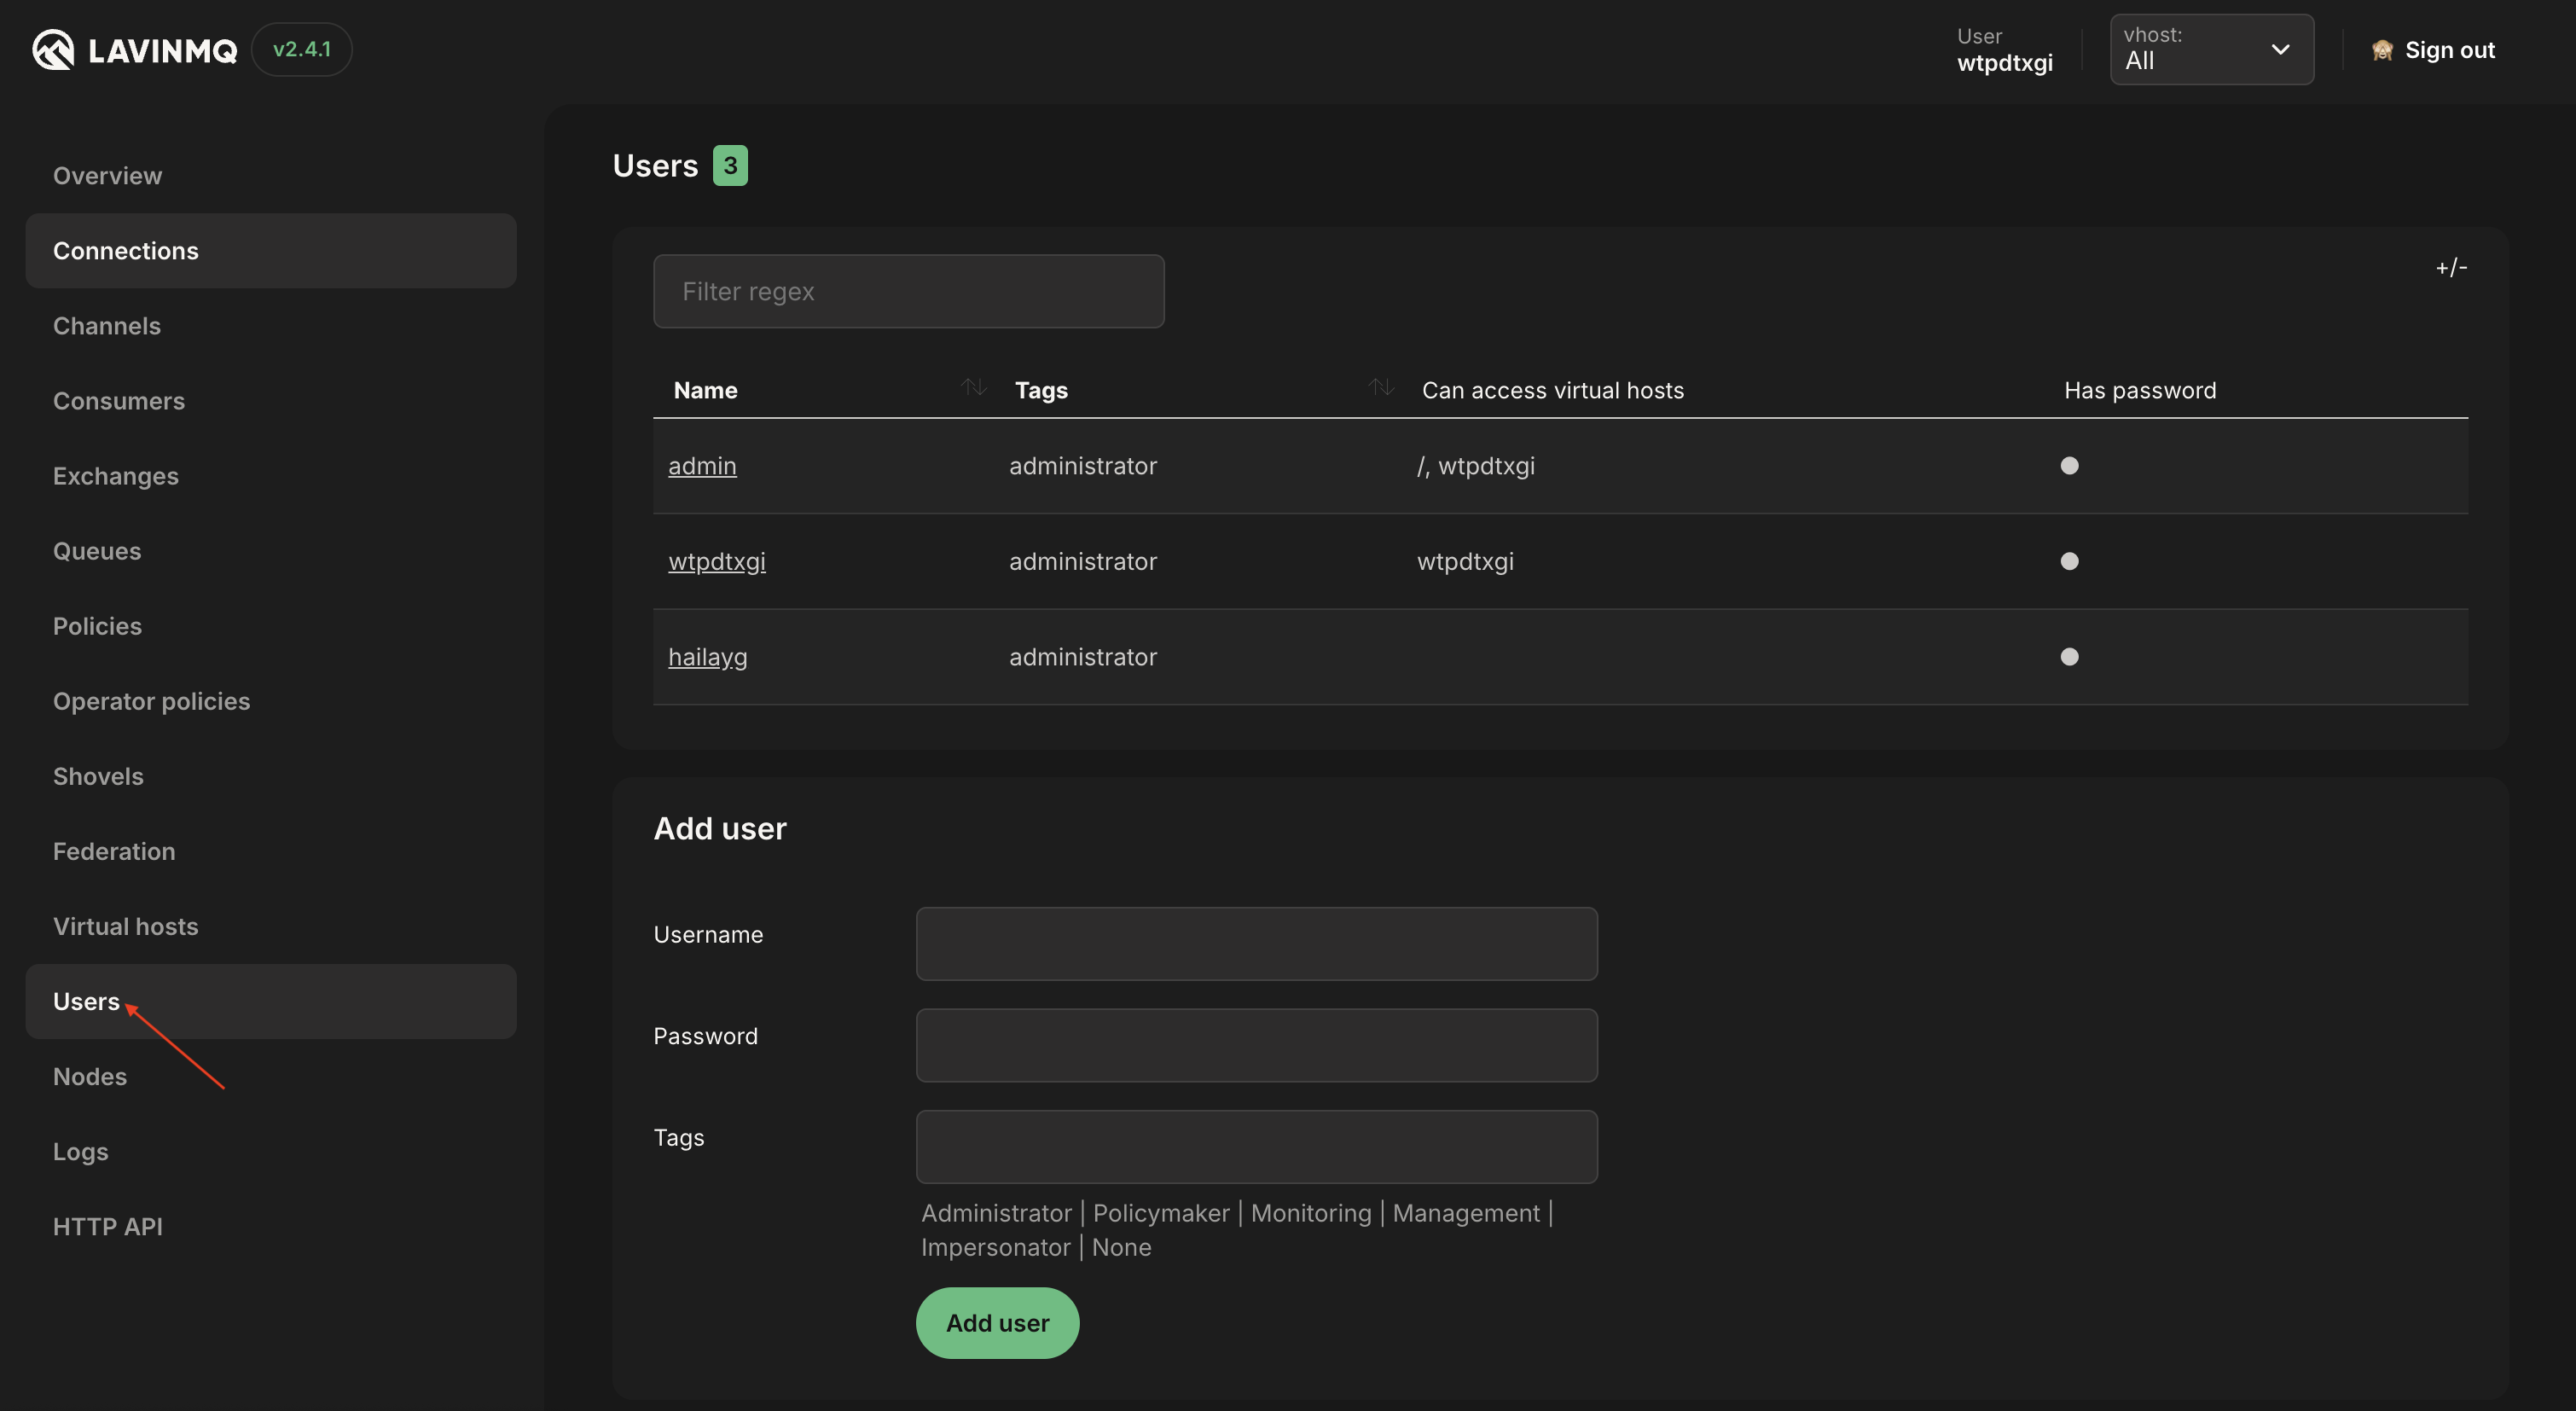
Task: Go to Connections in the sidebar
Action: click(x=271, y=251)
